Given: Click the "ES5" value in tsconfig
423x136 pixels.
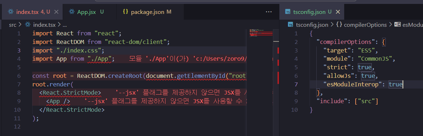Looking at the screenshot, I should pos(366,51).
